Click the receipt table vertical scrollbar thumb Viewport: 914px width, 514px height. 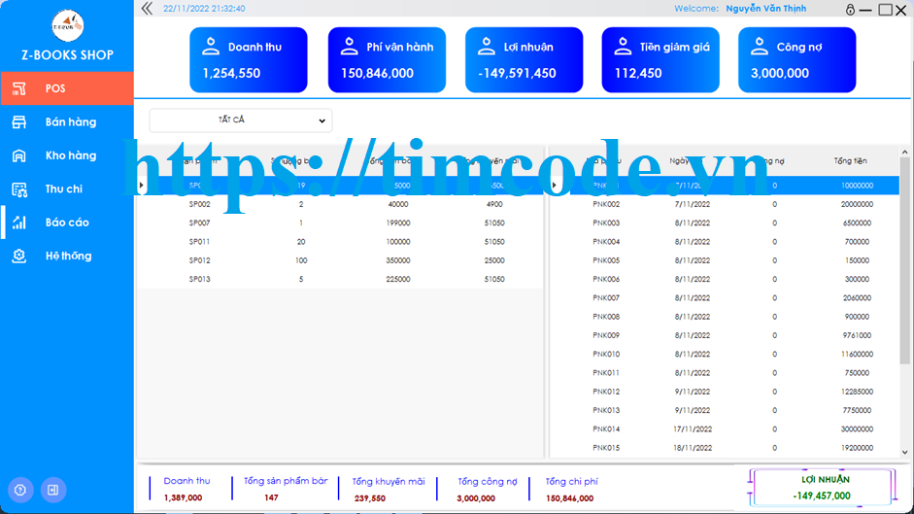pyautogui.click(x=904, y=260)
